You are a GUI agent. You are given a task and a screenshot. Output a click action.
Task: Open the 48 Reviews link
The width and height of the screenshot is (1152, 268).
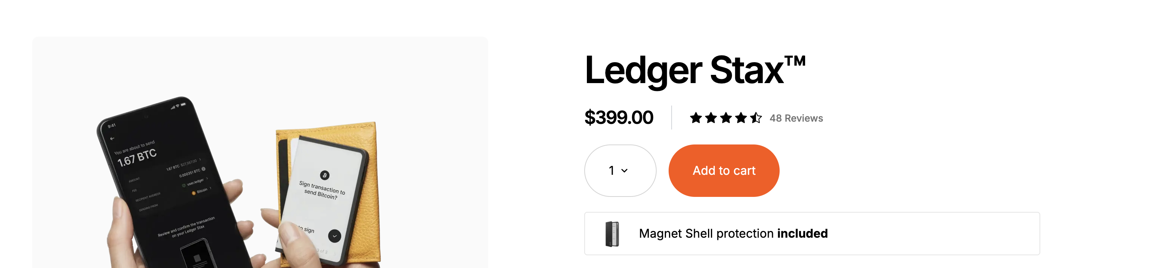(x=796, y=118)
